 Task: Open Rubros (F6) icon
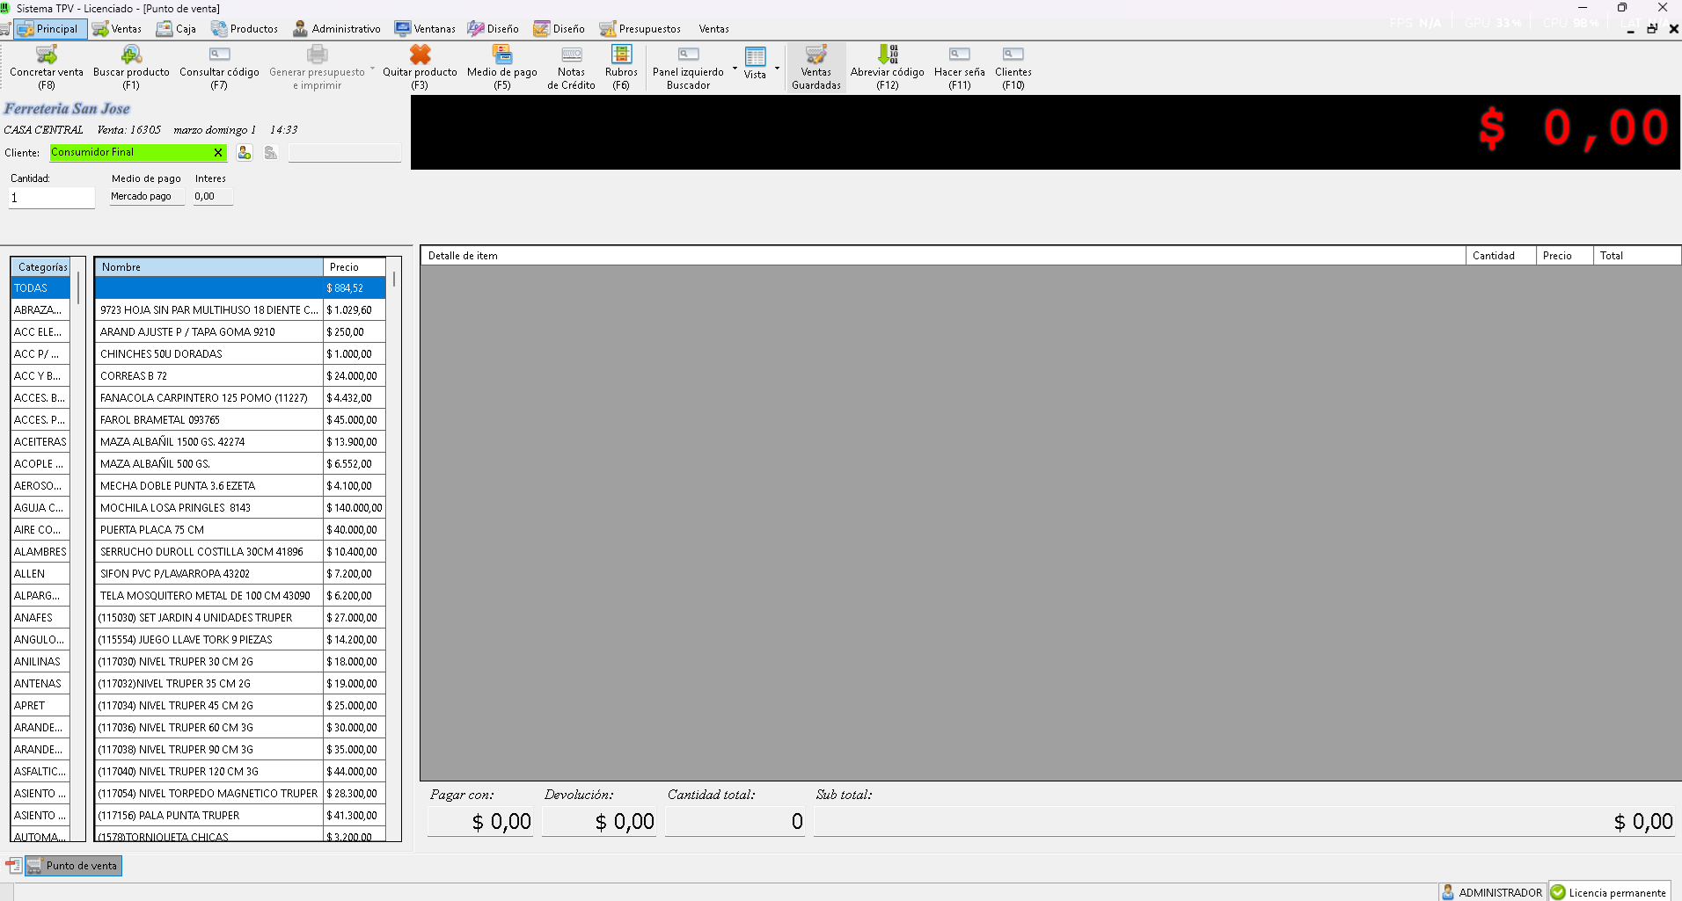621,55
